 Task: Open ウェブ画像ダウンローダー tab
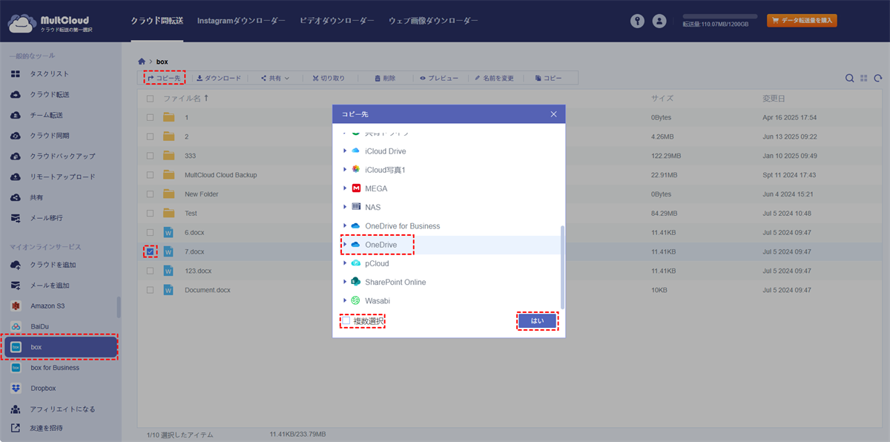point(433,21)
